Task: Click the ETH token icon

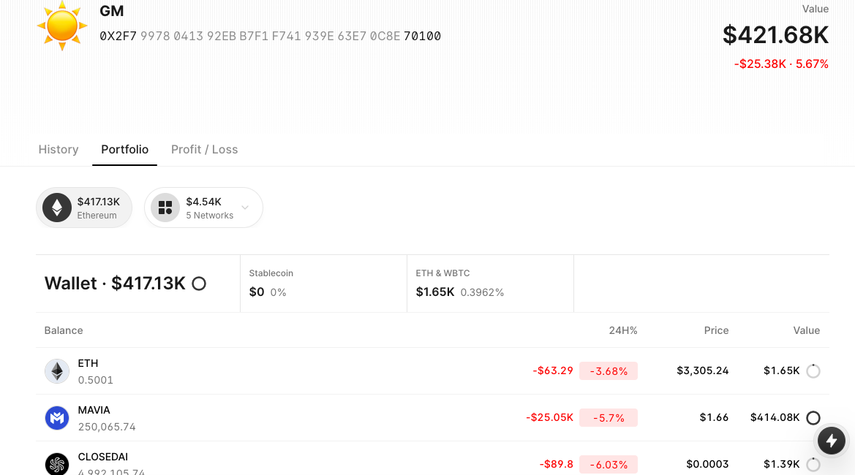Action: click(57, 371)
